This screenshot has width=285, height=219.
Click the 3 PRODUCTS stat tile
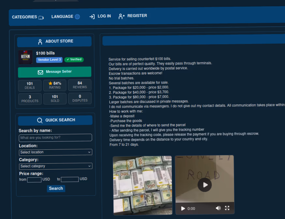click(x=30, y=99)
